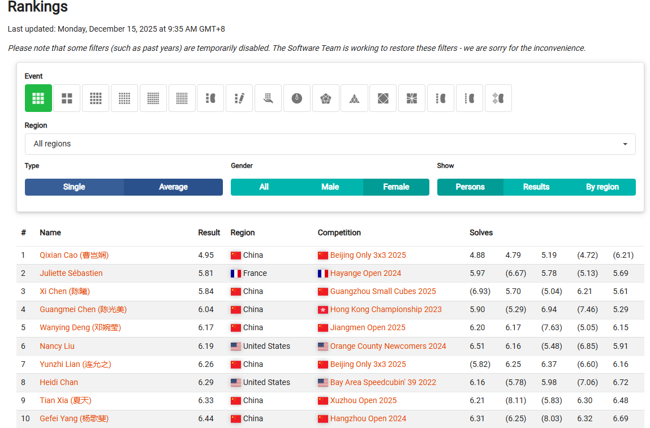Select the 7x7x7 Cube event icon
Viewport: 650px width, 428px height.
pyautogui.click(x=182, y=98)
